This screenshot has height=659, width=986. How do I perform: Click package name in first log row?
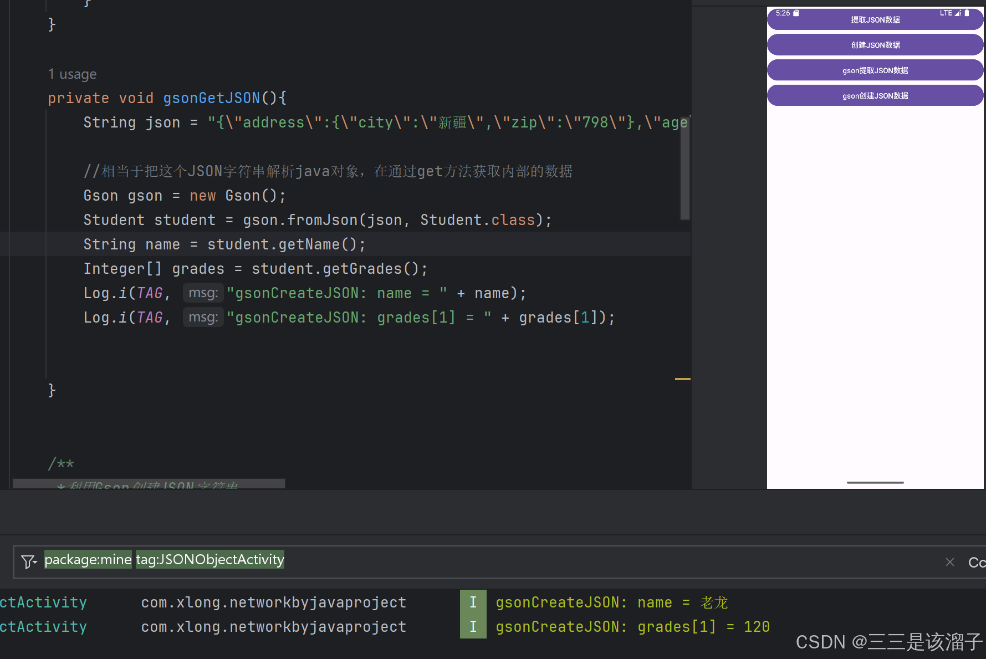[x=274, y=602]
